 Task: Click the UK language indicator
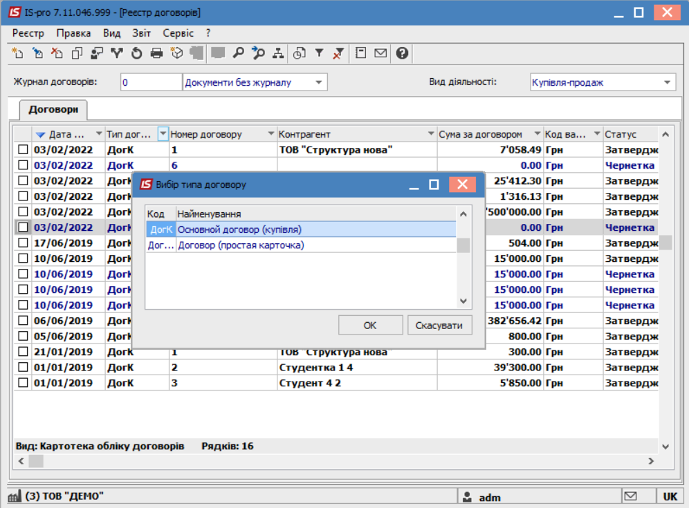click(x=670, y=496)
